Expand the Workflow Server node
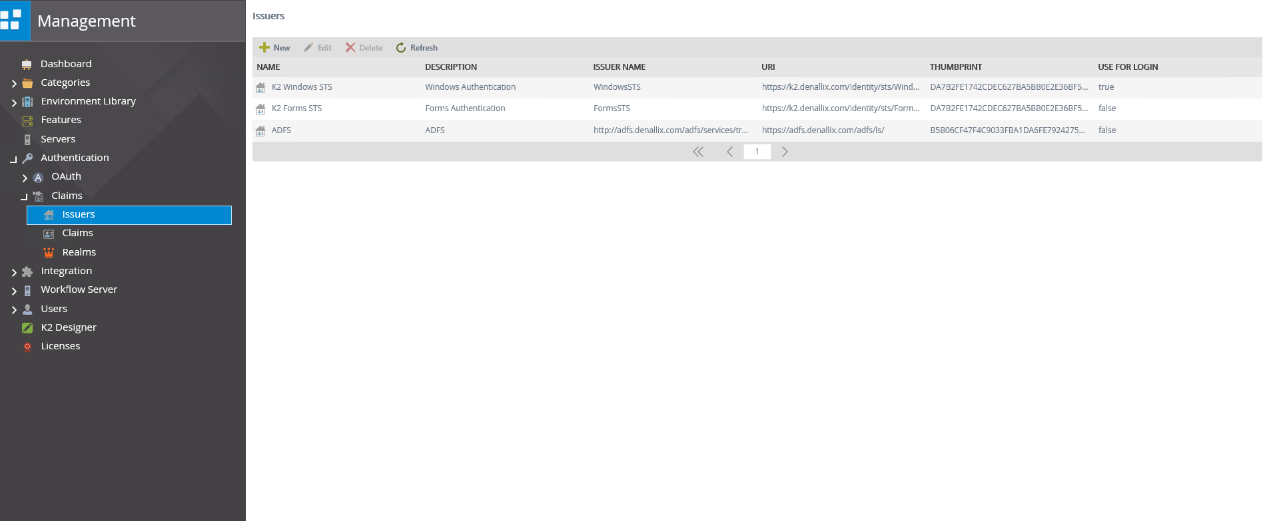 (14, 291)
